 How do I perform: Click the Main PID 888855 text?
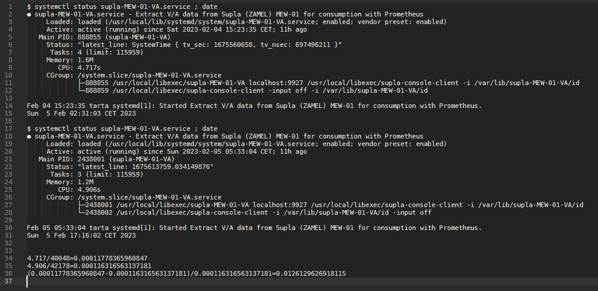coord(87,36)
